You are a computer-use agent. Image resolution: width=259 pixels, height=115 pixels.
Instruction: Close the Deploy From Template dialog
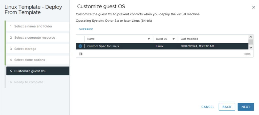(x=253, y=7)
